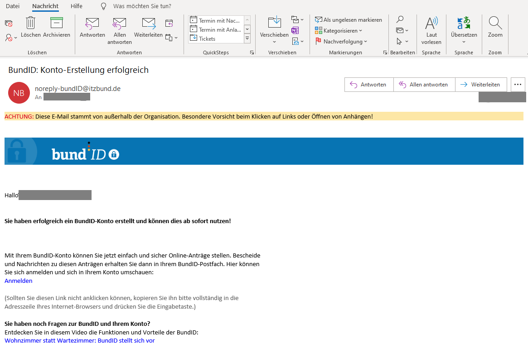Select the 'Termin mit Anla...' quick step

coord(216,29)
